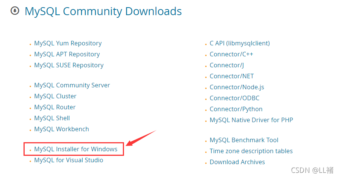Select the Connector/Node.js link
Viewport: 339px width, 177px height.
pos(237,87)
